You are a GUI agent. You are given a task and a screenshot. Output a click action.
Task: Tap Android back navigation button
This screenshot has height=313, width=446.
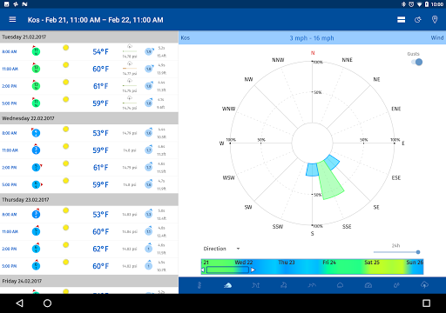(x=19, y=303)
